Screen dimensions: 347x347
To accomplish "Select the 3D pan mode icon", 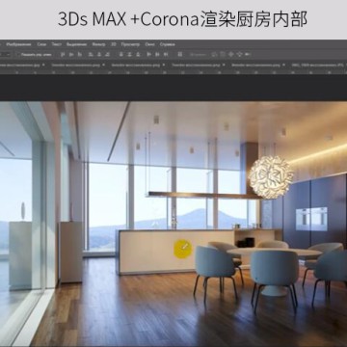I will tap(230, 54).
